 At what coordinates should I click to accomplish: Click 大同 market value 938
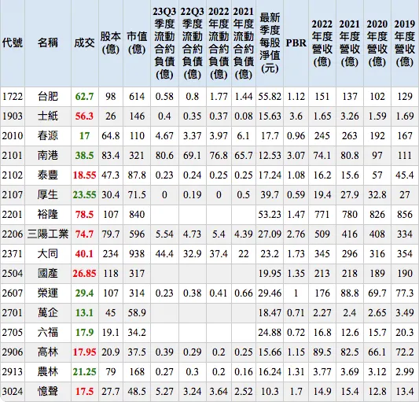(x=137, y=254)
